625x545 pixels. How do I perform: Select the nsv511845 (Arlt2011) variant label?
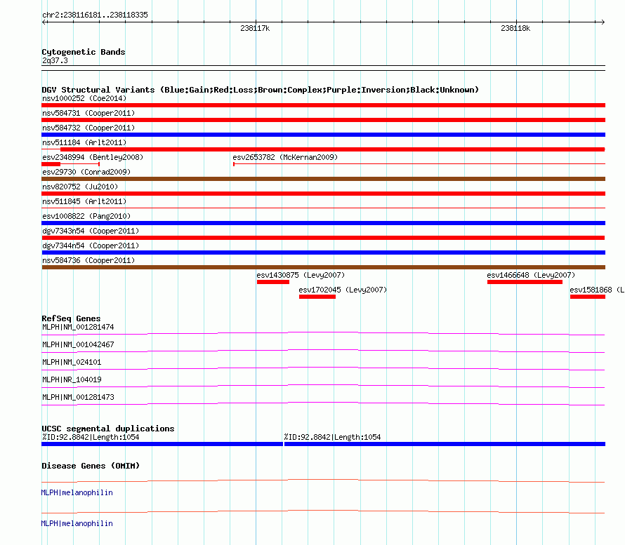coord(84,201)
